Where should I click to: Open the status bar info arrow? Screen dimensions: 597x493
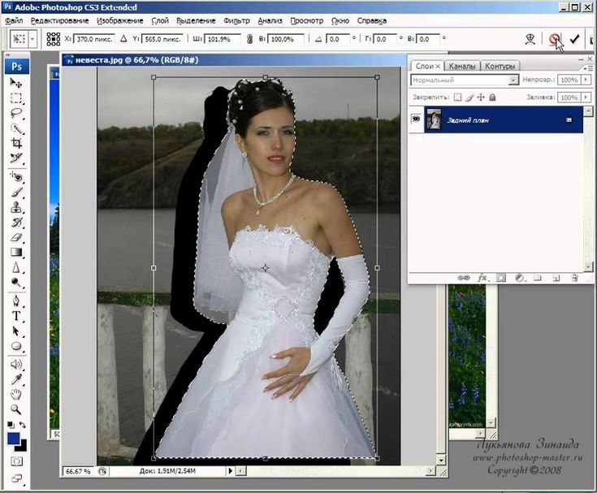[x=230, y=471]
